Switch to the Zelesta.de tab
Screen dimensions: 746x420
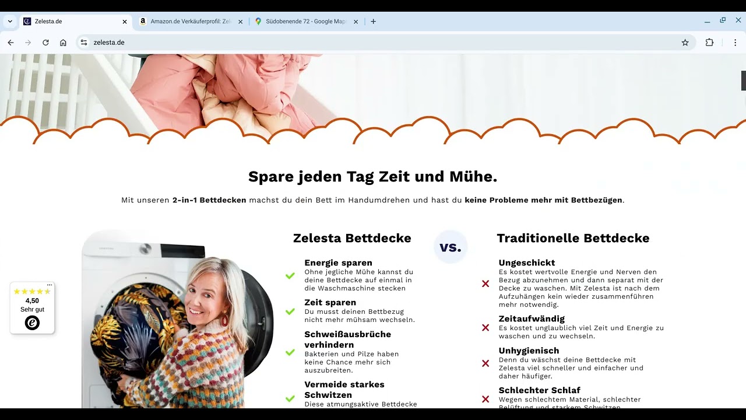tap(76, 22)
